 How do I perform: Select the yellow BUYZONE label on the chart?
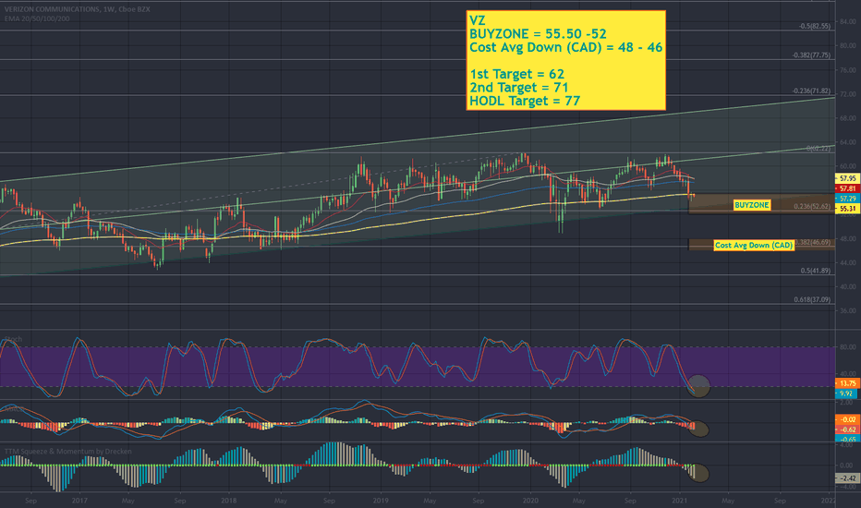click(752, 205)
